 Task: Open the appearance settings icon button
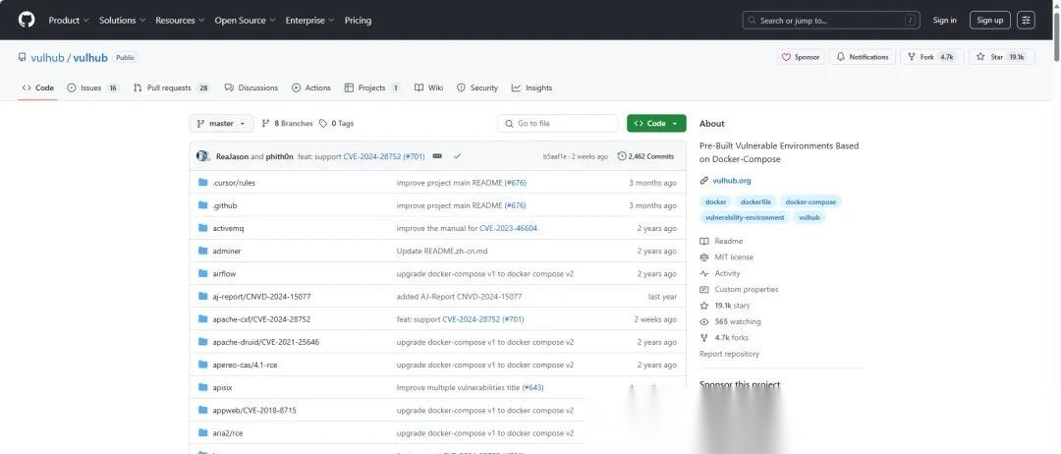pyautogui.click(x=1026, y=21)
